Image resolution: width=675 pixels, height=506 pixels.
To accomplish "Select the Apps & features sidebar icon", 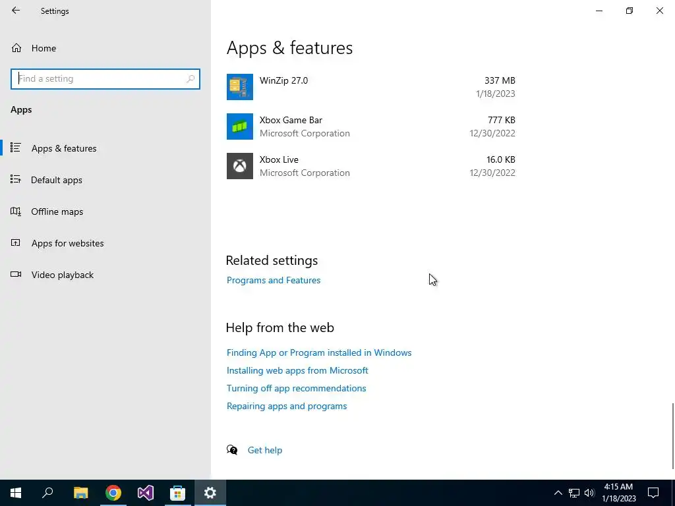I will coord(16,148).
